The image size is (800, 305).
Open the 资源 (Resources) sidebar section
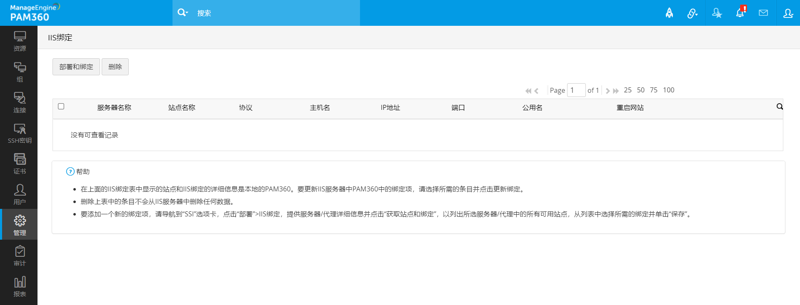point(20,41)
